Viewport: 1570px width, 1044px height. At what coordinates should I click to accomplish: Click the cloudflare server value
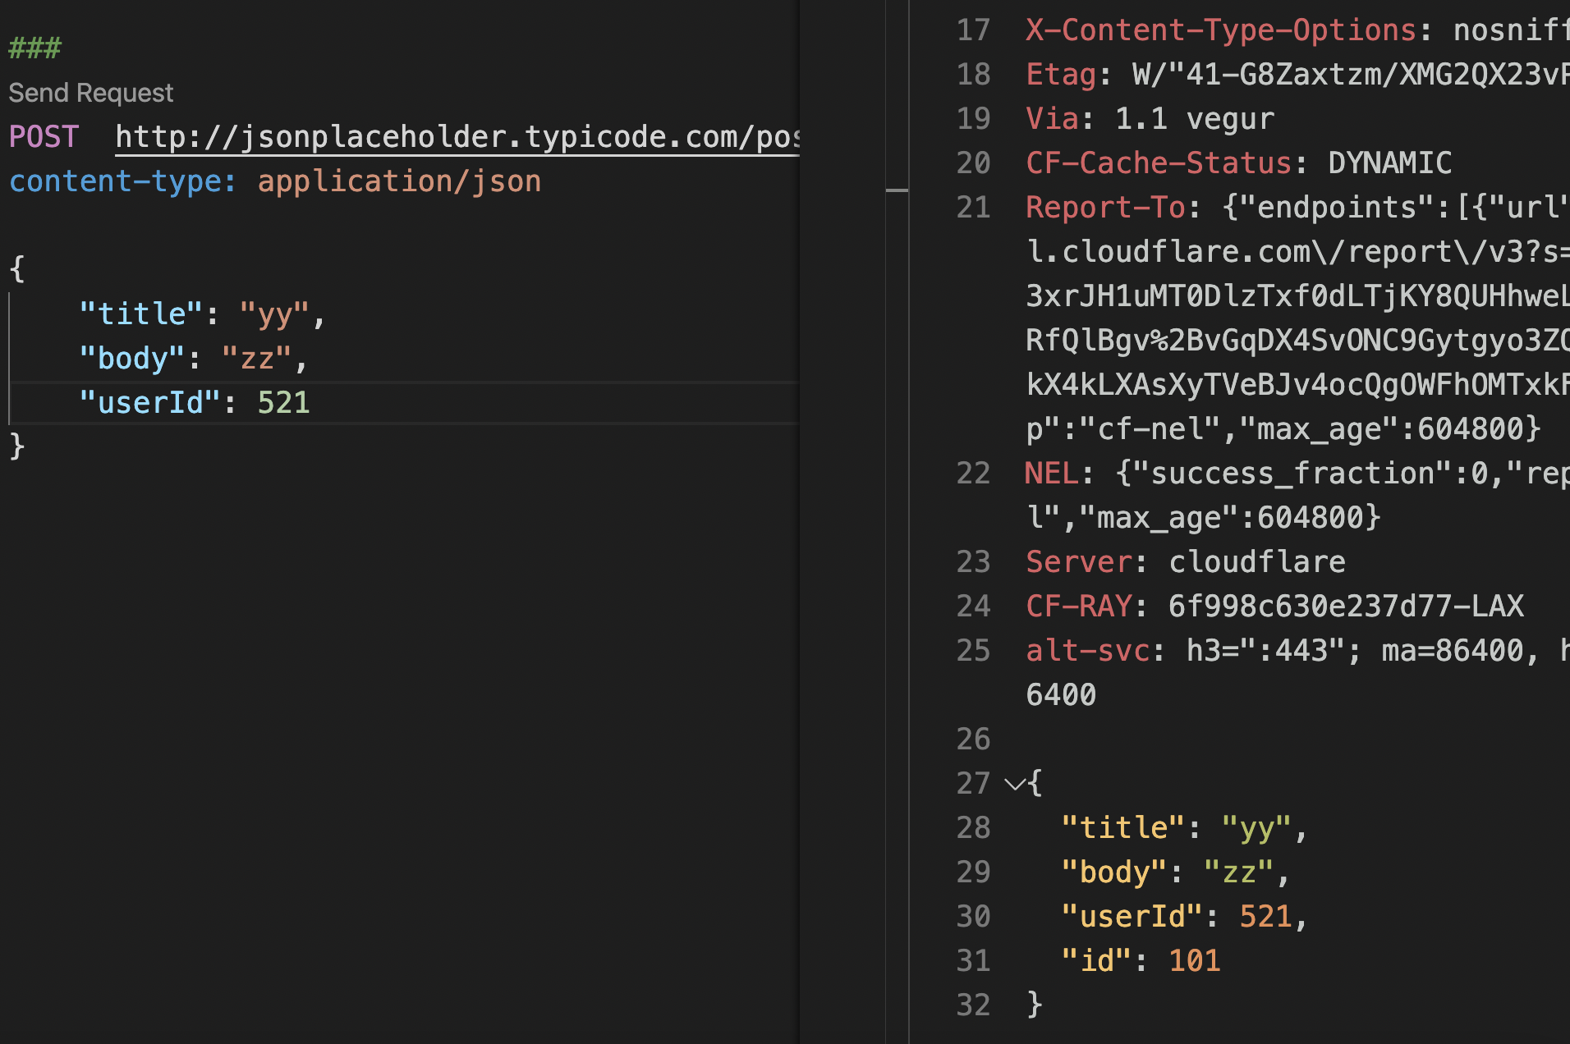tap(1257, 562)
